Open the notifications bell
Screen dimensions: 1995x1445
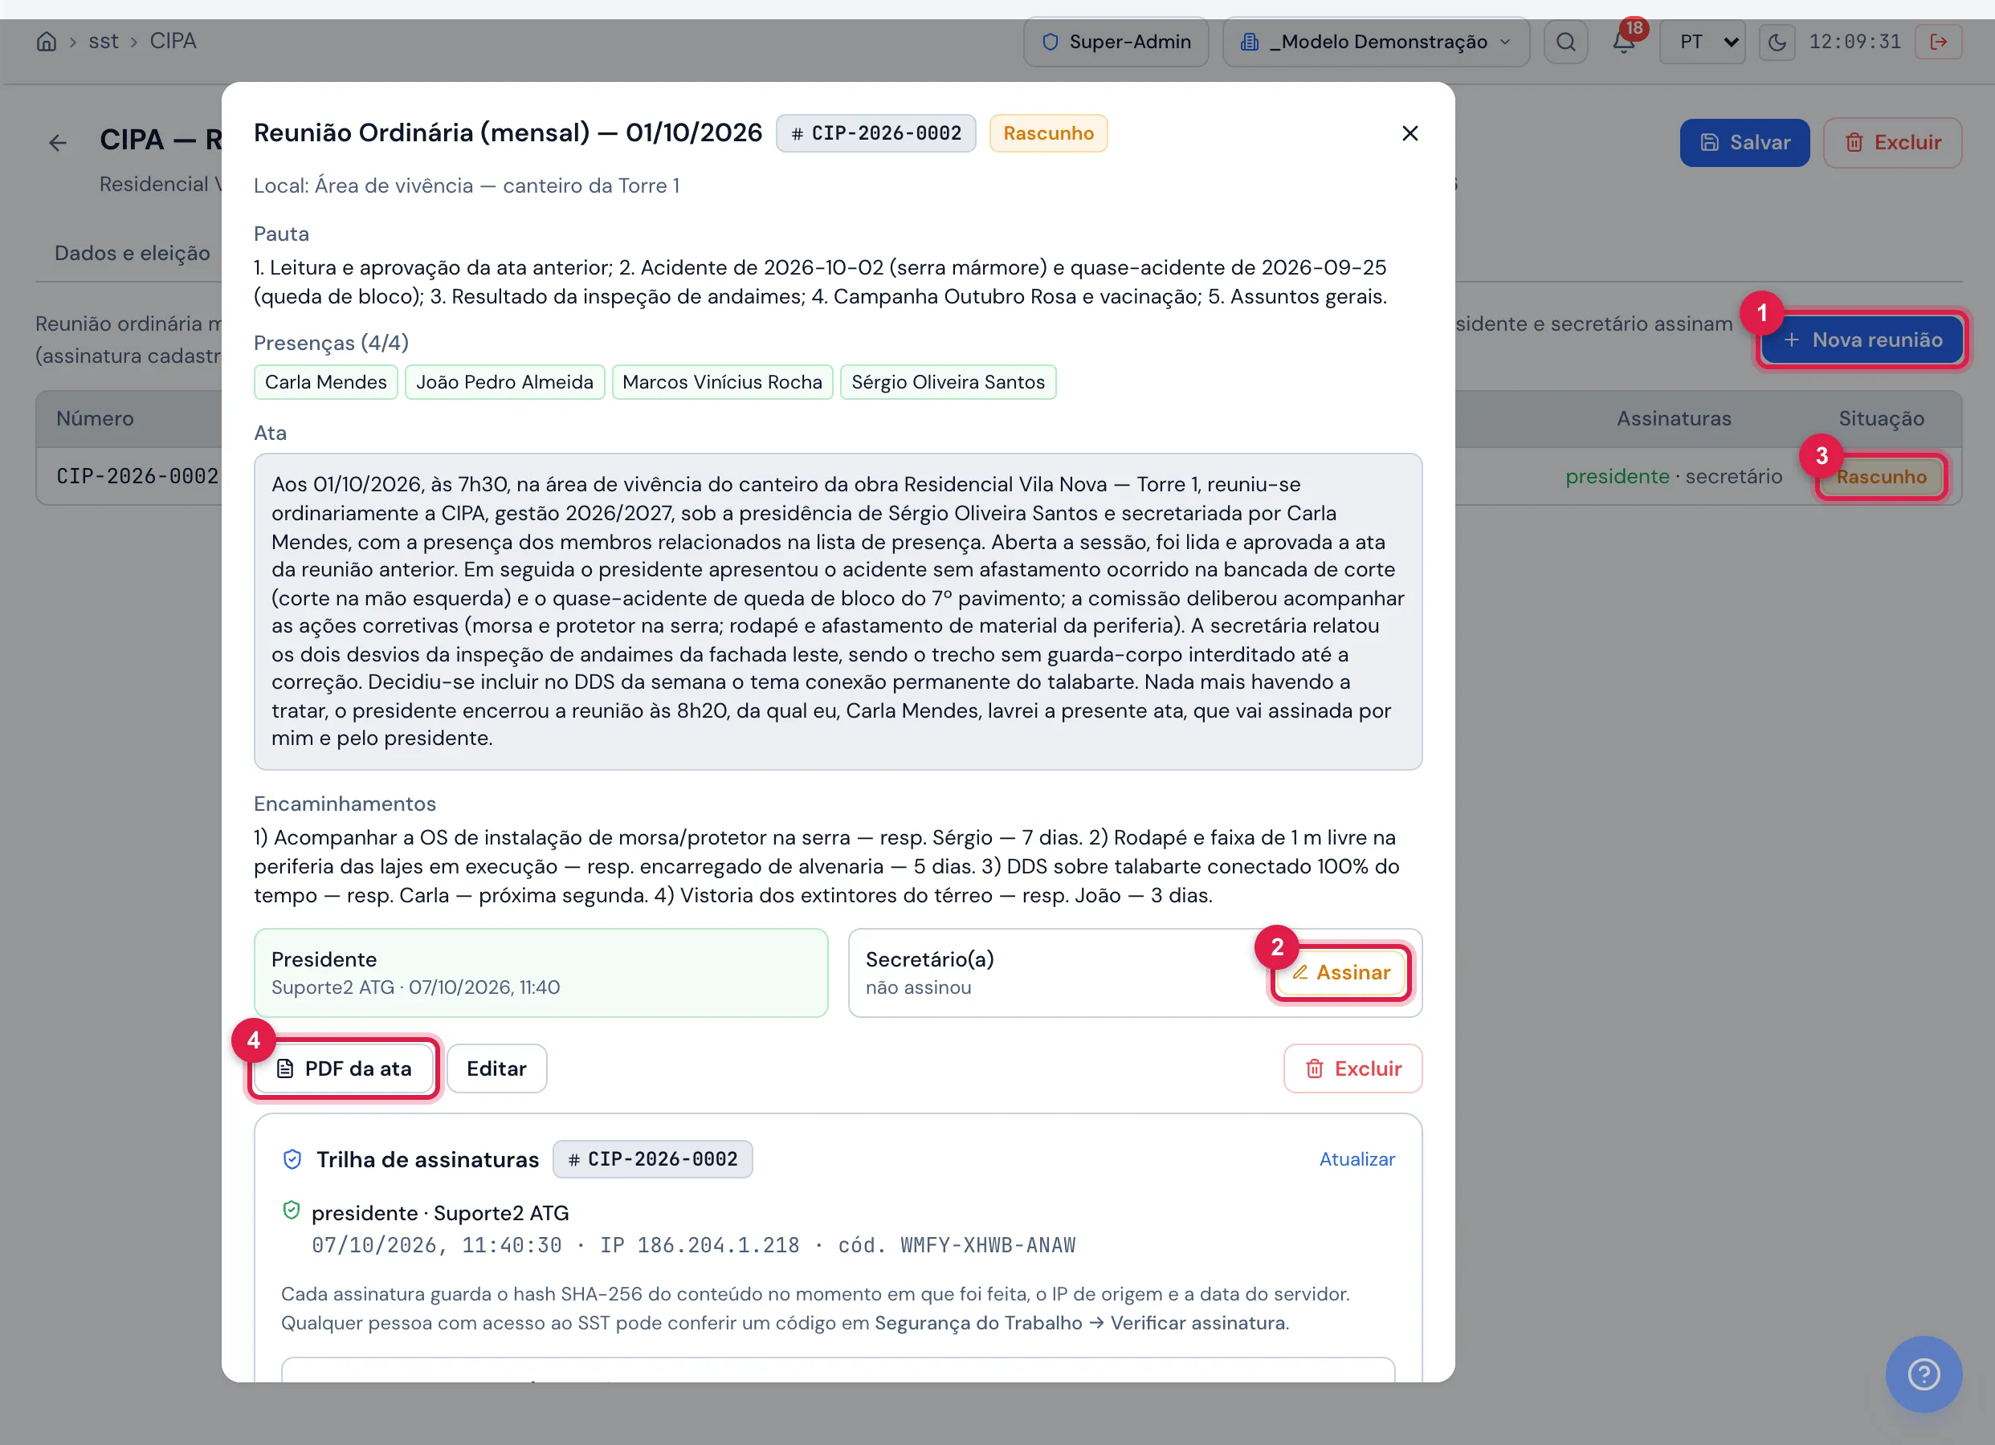coord(1623,41)
